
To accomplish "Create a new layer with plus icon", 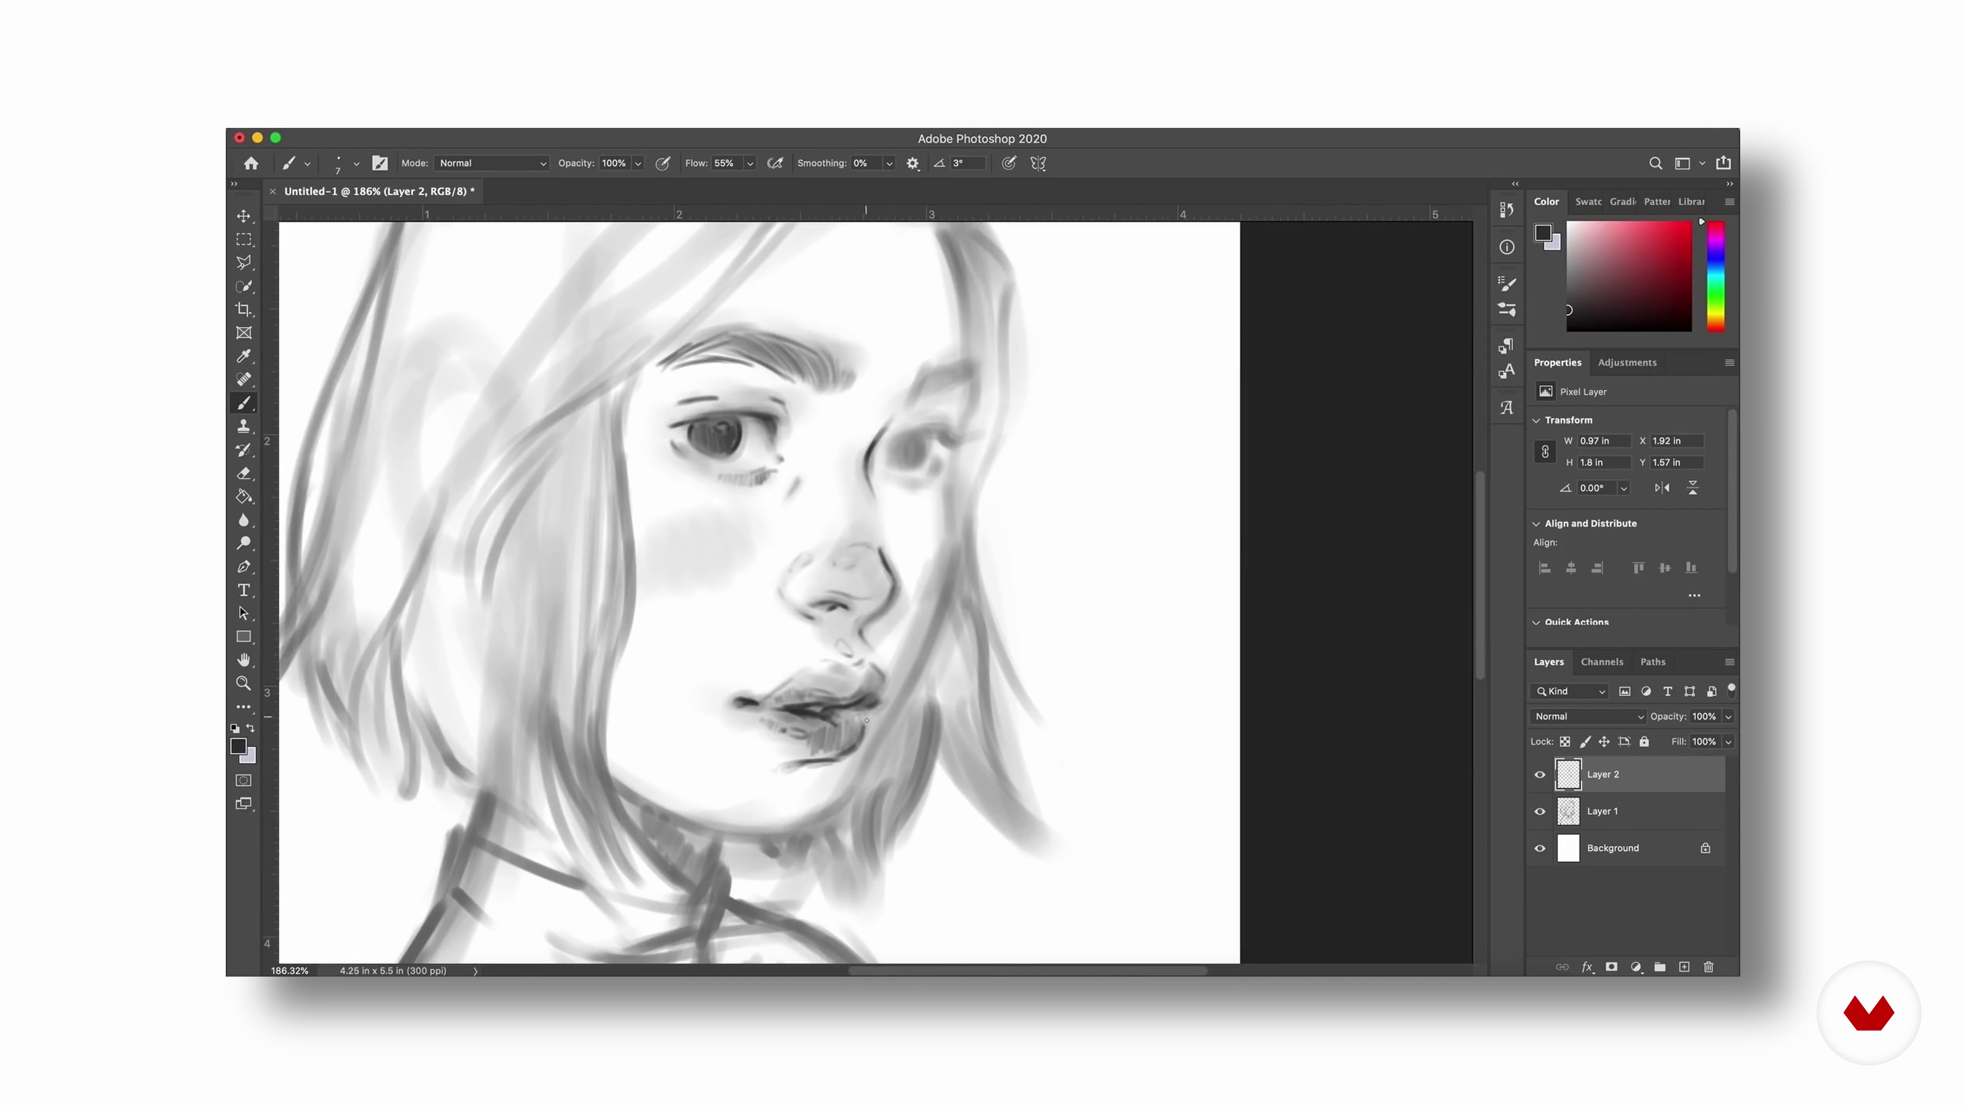I will 1683,967.
